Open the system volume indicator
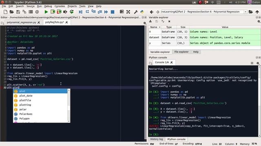The image size is (261, 146). [230, 2]
